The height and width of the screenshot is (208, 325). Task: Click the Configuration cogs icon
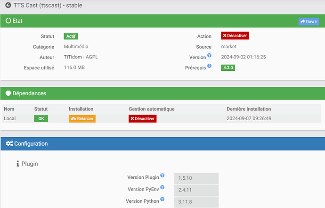coord(9,144)
